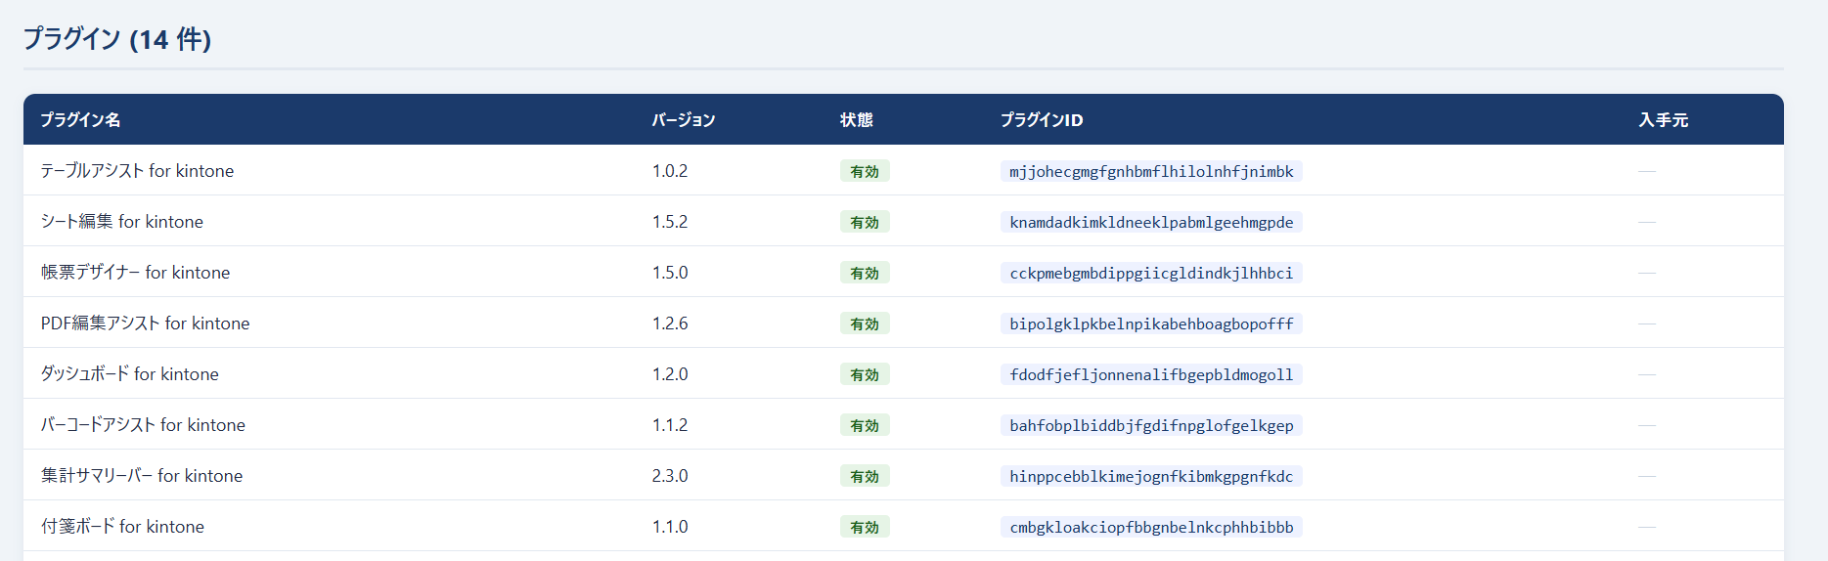
Task: Click version 1.0.2 cell
Action: (x=670, y=171)
